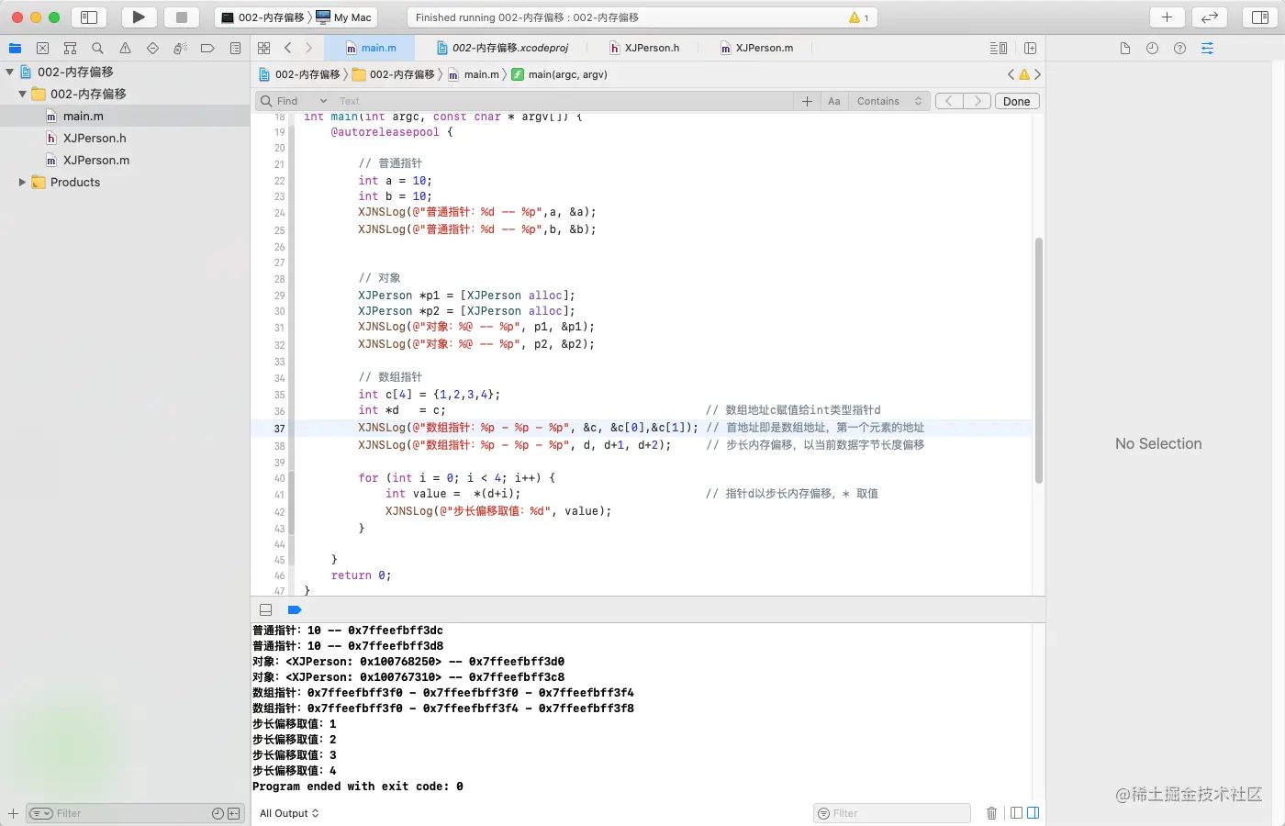1285x826 pixels.
Task: Switch to the XJPerson.m tab
Action: click(757, 48)
